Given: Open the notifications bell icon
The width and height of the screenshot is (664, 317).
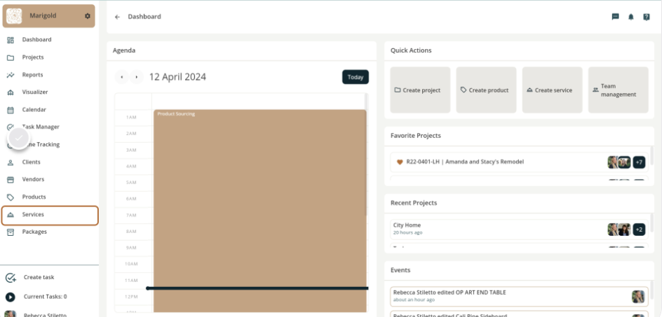Looking at the screenshot, I should click(631, 17).
